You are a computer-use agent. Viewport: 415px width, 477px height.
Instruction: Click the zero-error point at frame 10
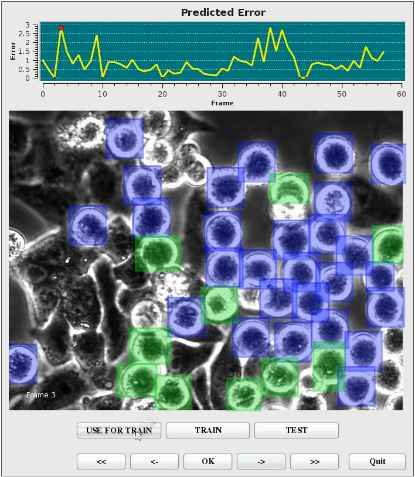pyautogui.click(x=103, y=78)
